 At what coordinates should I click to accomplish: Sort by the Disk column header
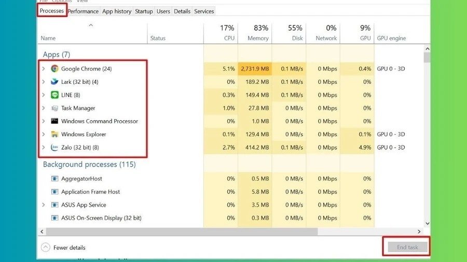pyautogui.click(x=289, y=34)
